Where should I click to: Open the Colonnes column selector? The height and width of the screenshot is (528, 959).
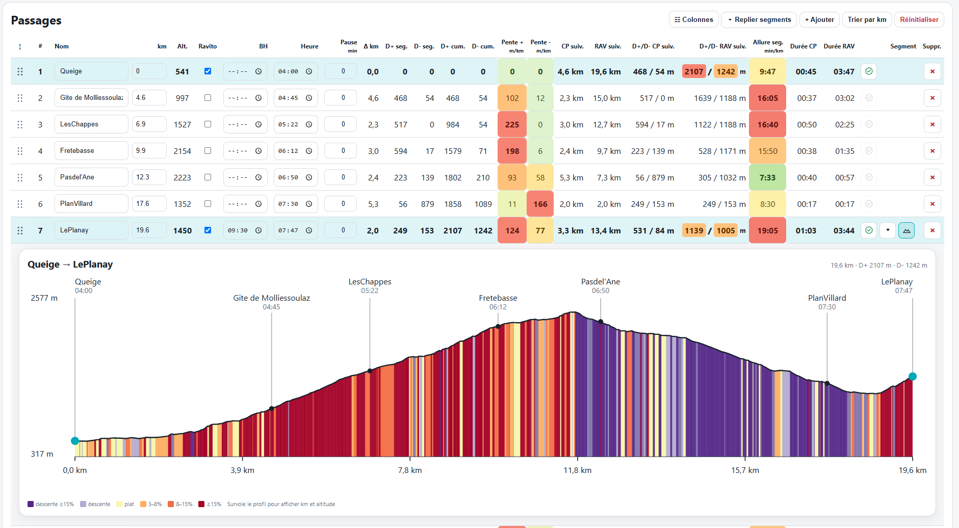(693, 19)
